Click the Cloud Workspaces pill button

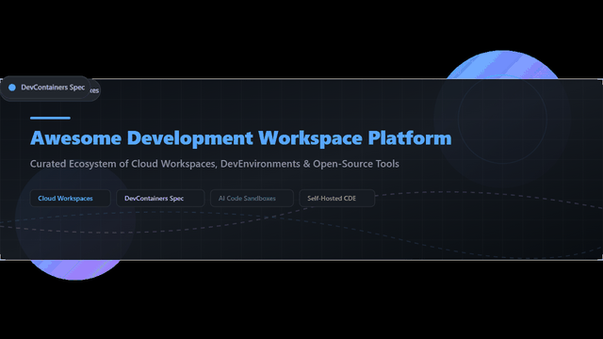point(71,199)
